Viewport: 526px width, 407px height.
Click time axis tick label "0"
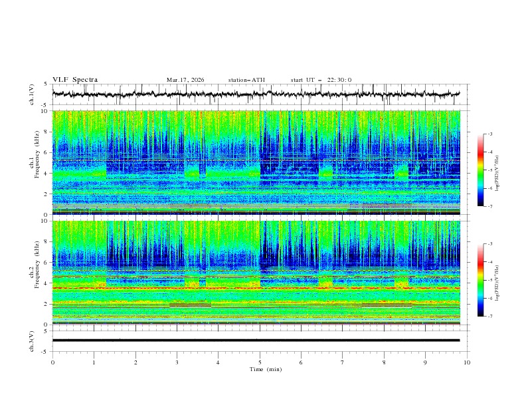point(52,362)
